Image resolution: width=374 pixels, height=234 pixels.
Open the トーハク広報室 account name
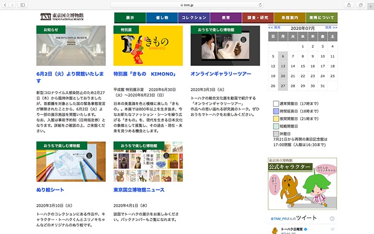(292, 229)
